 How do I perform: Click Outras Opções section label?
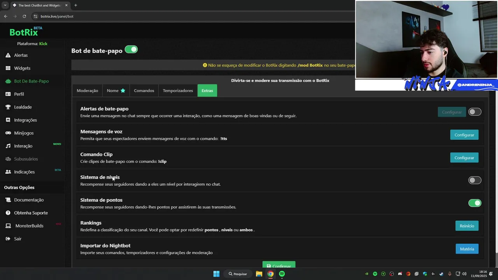(x=19, y=187)
